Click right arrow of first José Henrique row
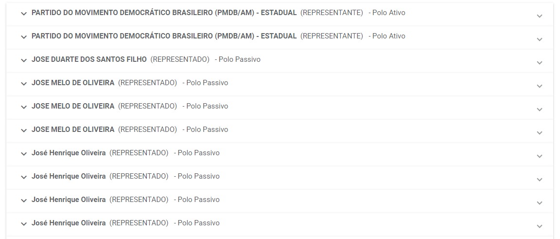This screenshot has height=239, width=560. [x=539, y=156]
